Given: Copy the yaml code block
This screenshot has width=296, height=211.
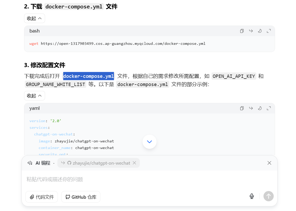Looking at the screenshot, I should point(242,108).
